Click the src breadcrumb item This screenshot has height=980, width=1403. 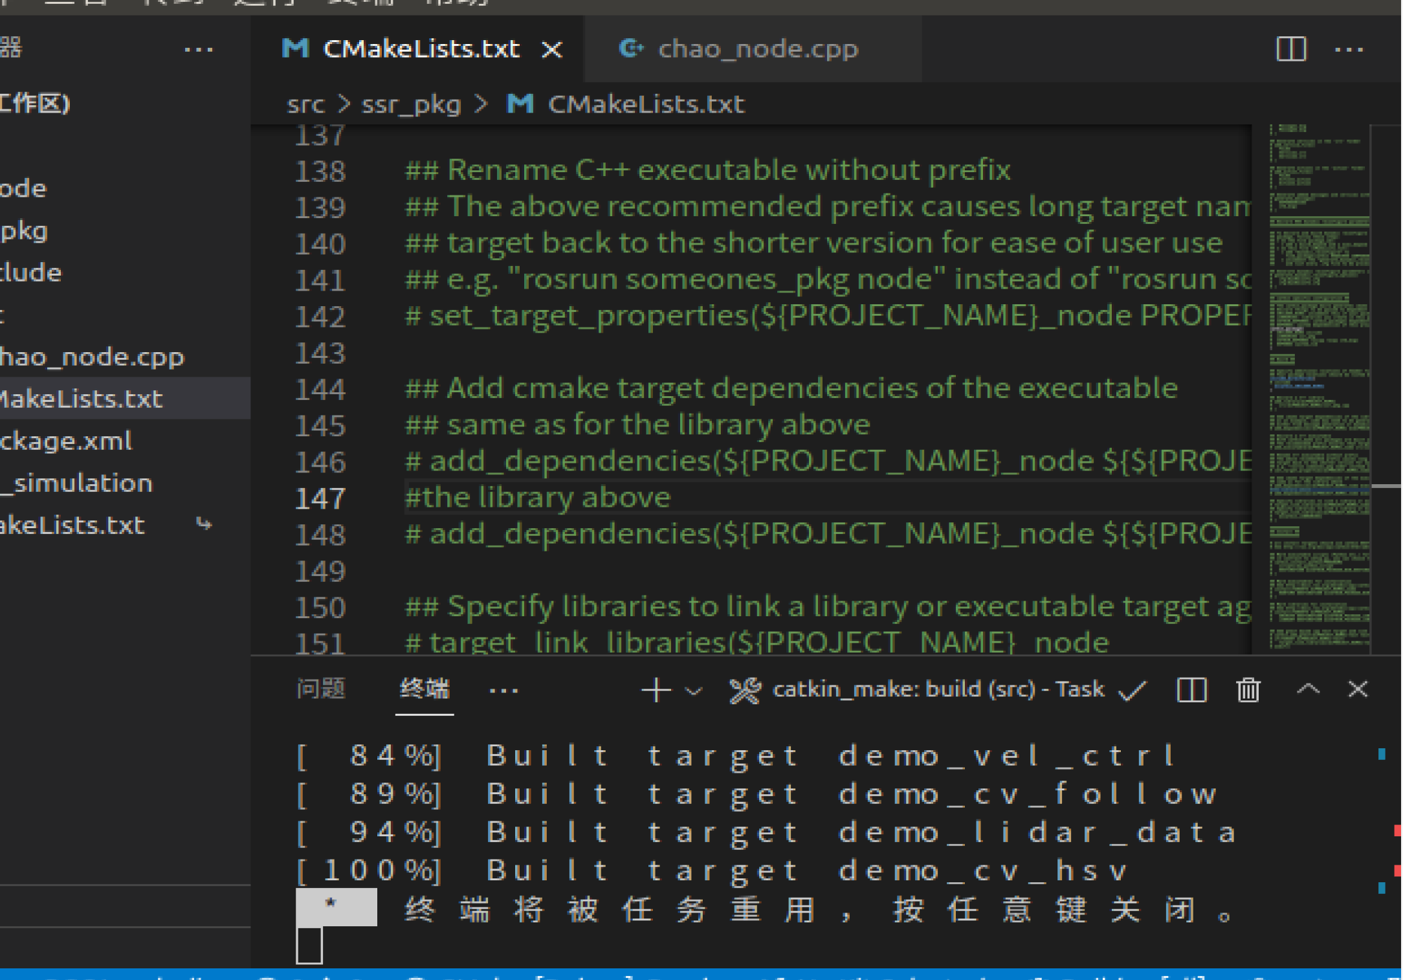click(305, 104)
